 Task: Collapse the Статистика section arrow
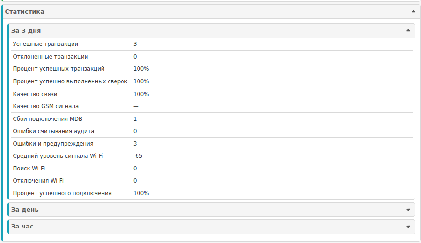point(414,12)
